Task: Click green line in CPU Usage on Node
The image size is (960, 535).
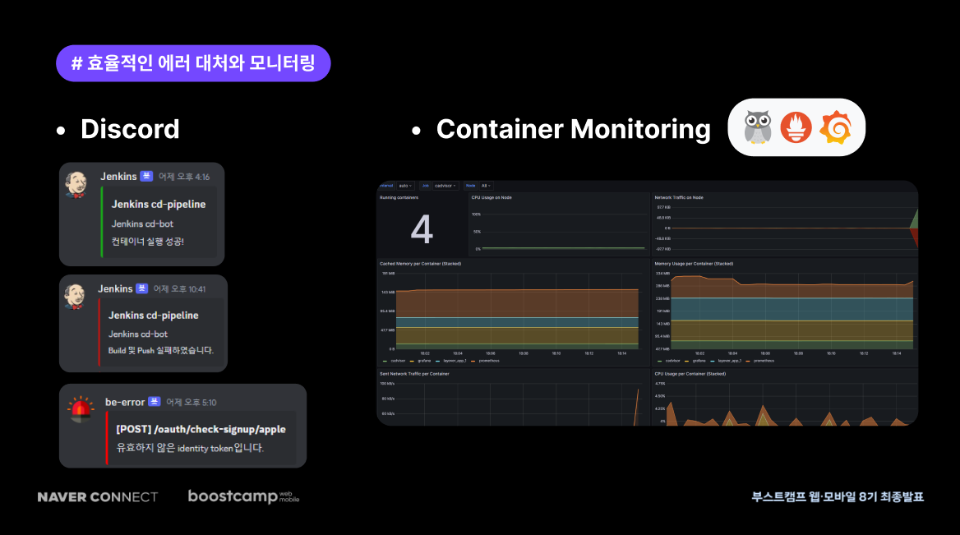Action: [563, 248]
